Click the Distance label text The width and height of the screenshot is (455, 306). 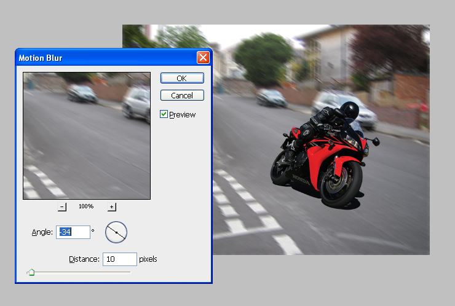point(84,259)
